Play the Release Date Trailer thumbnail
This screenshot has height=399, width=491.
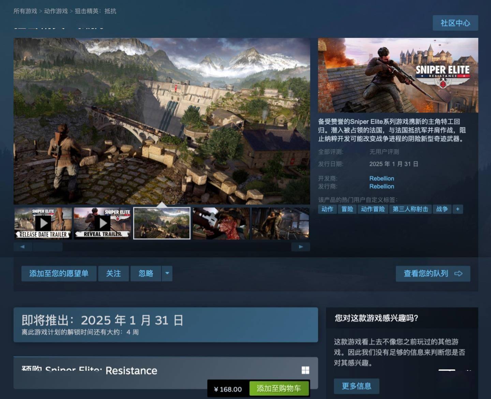(x=43, y=223)
